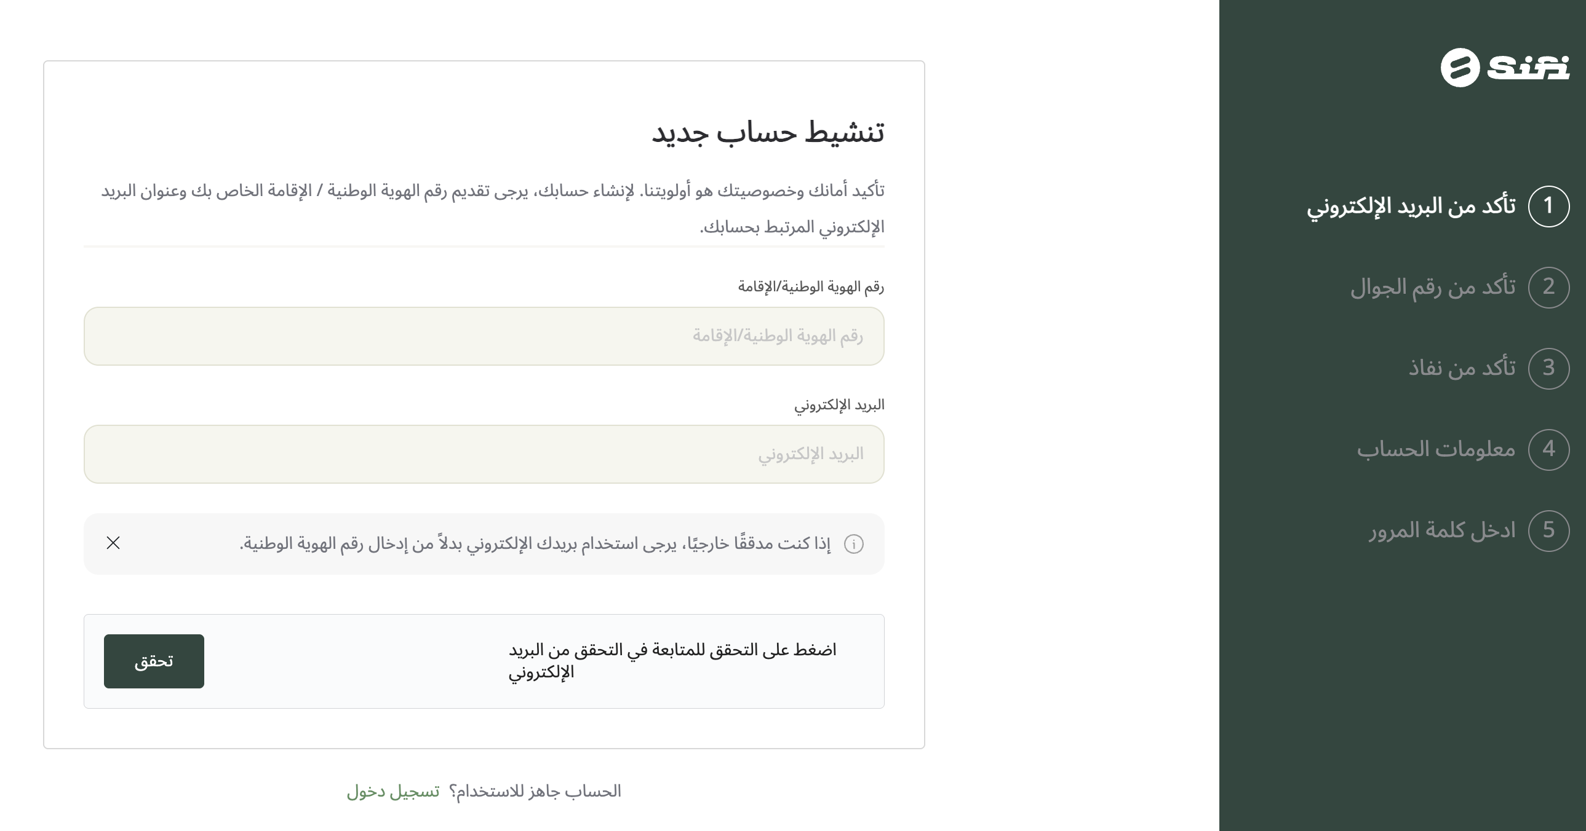Click the info icon in notice banner
Screen dimensions: 1586x831
[853, 544]
